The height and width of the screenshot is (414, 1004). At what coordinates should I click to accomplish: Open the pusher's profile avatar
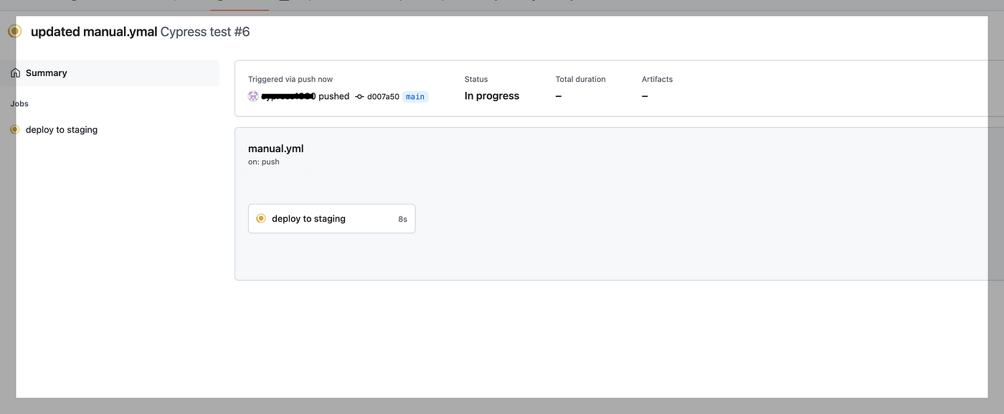click(253, 95)
